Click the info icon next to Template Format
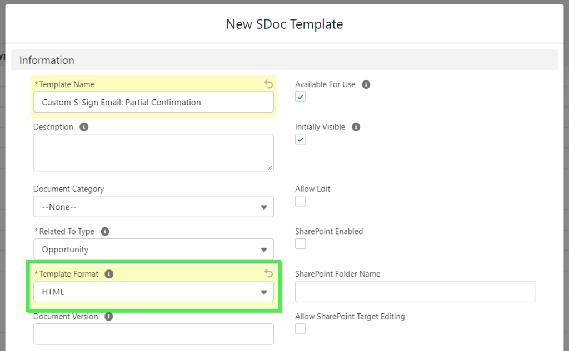The image size is (569, 351). [x=108, y=273]
